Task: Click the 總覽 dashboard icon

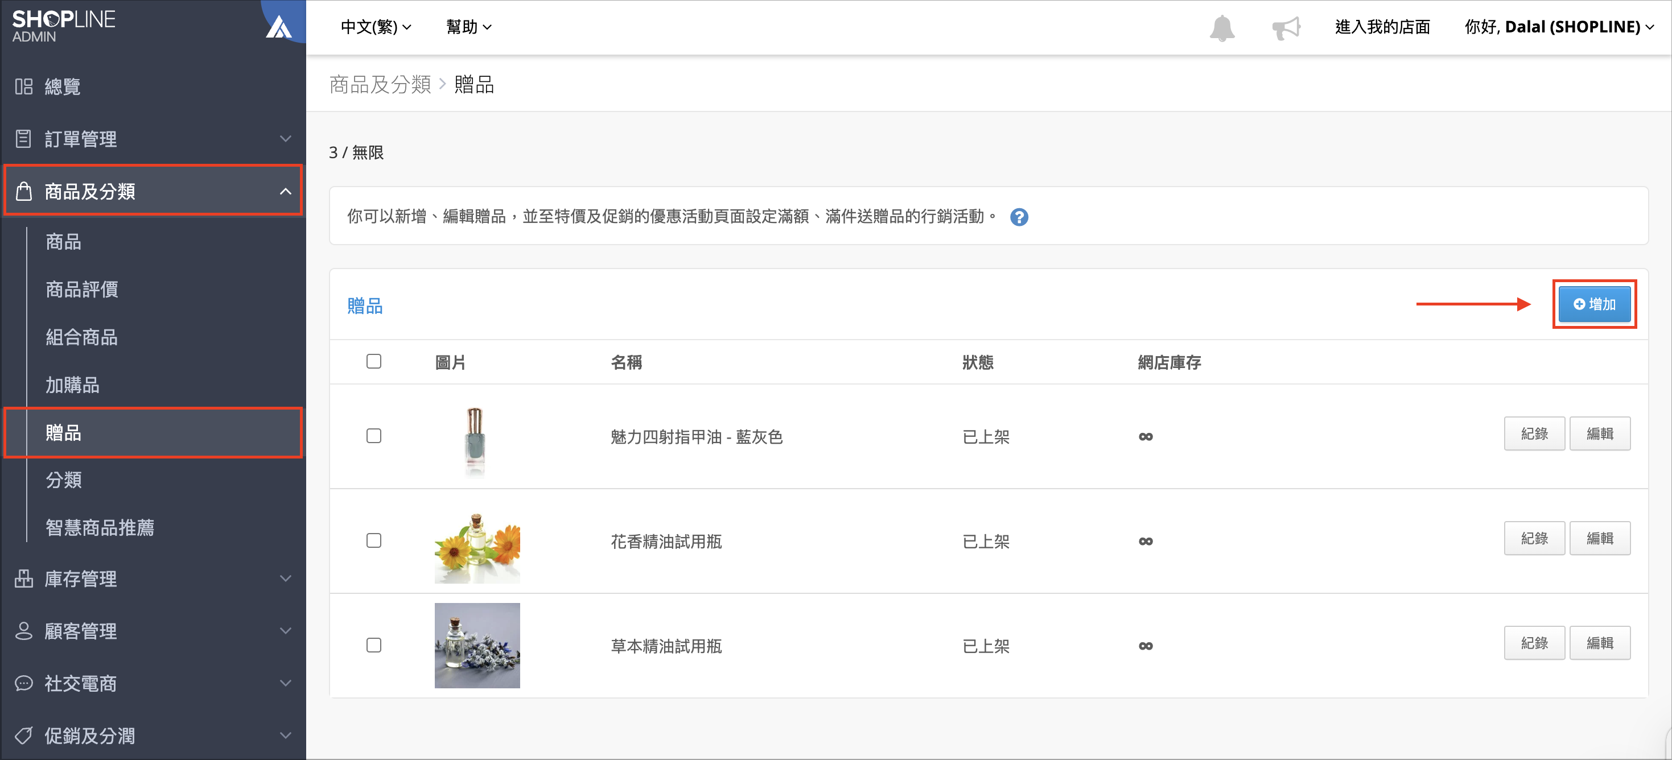Action: point(24,86)
